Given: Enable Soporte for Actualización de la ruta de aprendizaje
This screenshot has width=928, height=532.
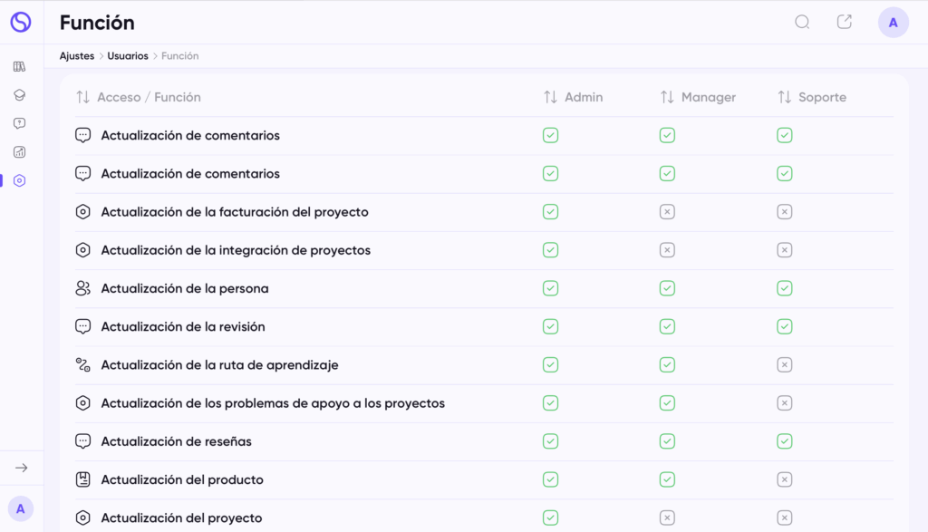Looking at the screenshot, I should coord(784,364).
